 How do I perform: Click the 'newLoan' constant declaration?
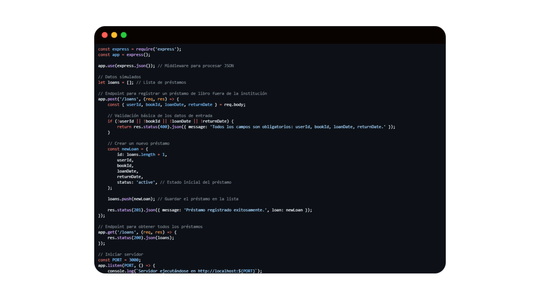pyautogui.click(x=130, y=149)
